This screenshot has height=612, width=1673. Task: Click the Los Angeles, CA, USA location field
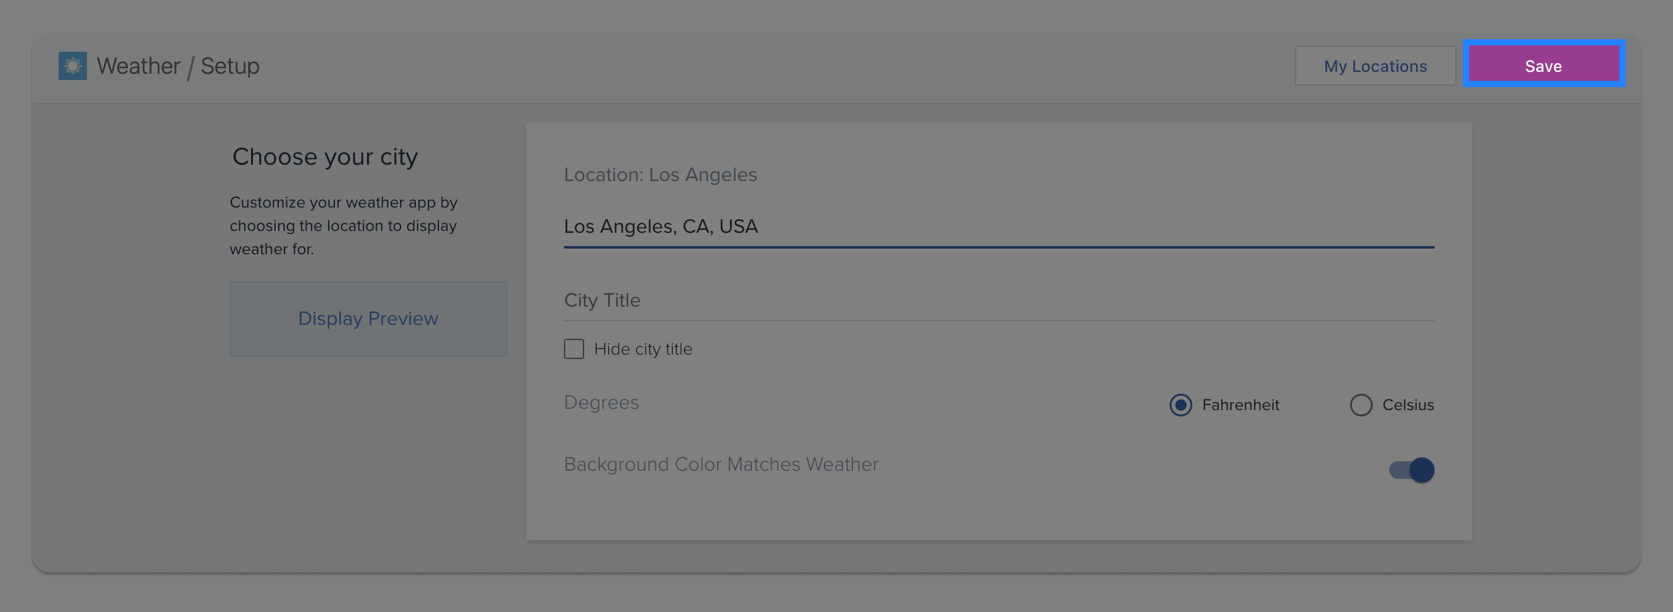click(x=998, y=226)
